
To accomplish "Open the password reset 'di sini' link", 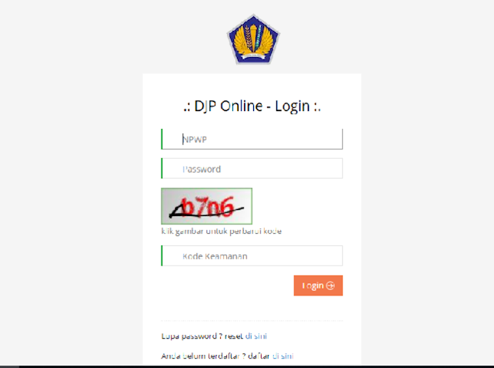I will (x=256, y=336).
